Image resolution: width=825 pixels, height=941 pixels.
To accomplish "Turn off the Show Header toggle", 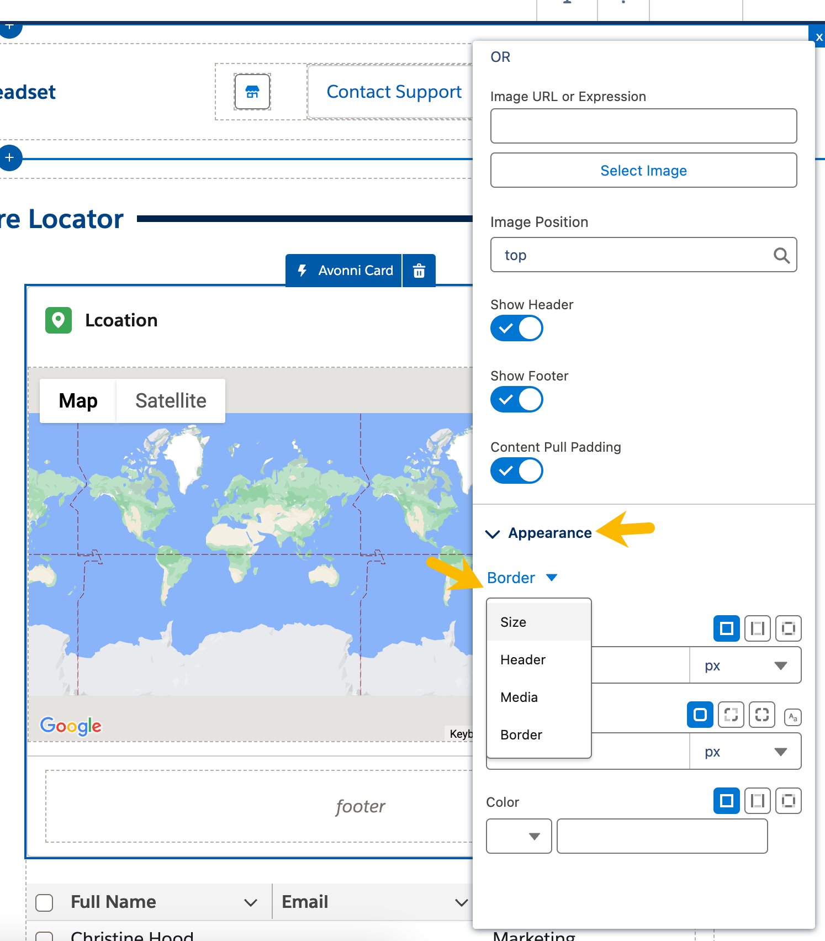I will click(x=516, y=329).
